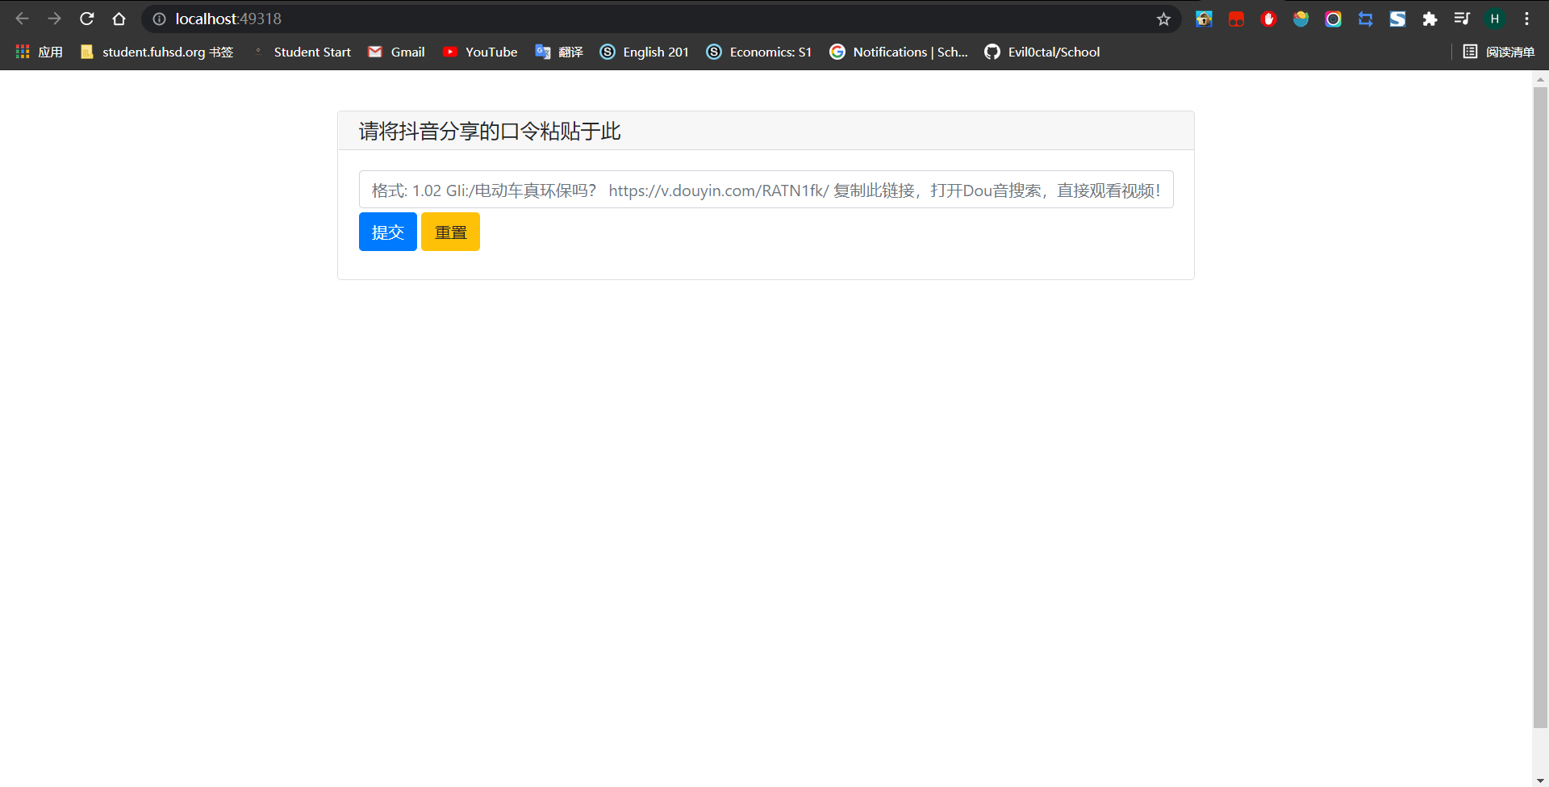The width and height of the screenshot is (1549, 787).
Task: Click the page reload icon
Action: pos(87,19)
